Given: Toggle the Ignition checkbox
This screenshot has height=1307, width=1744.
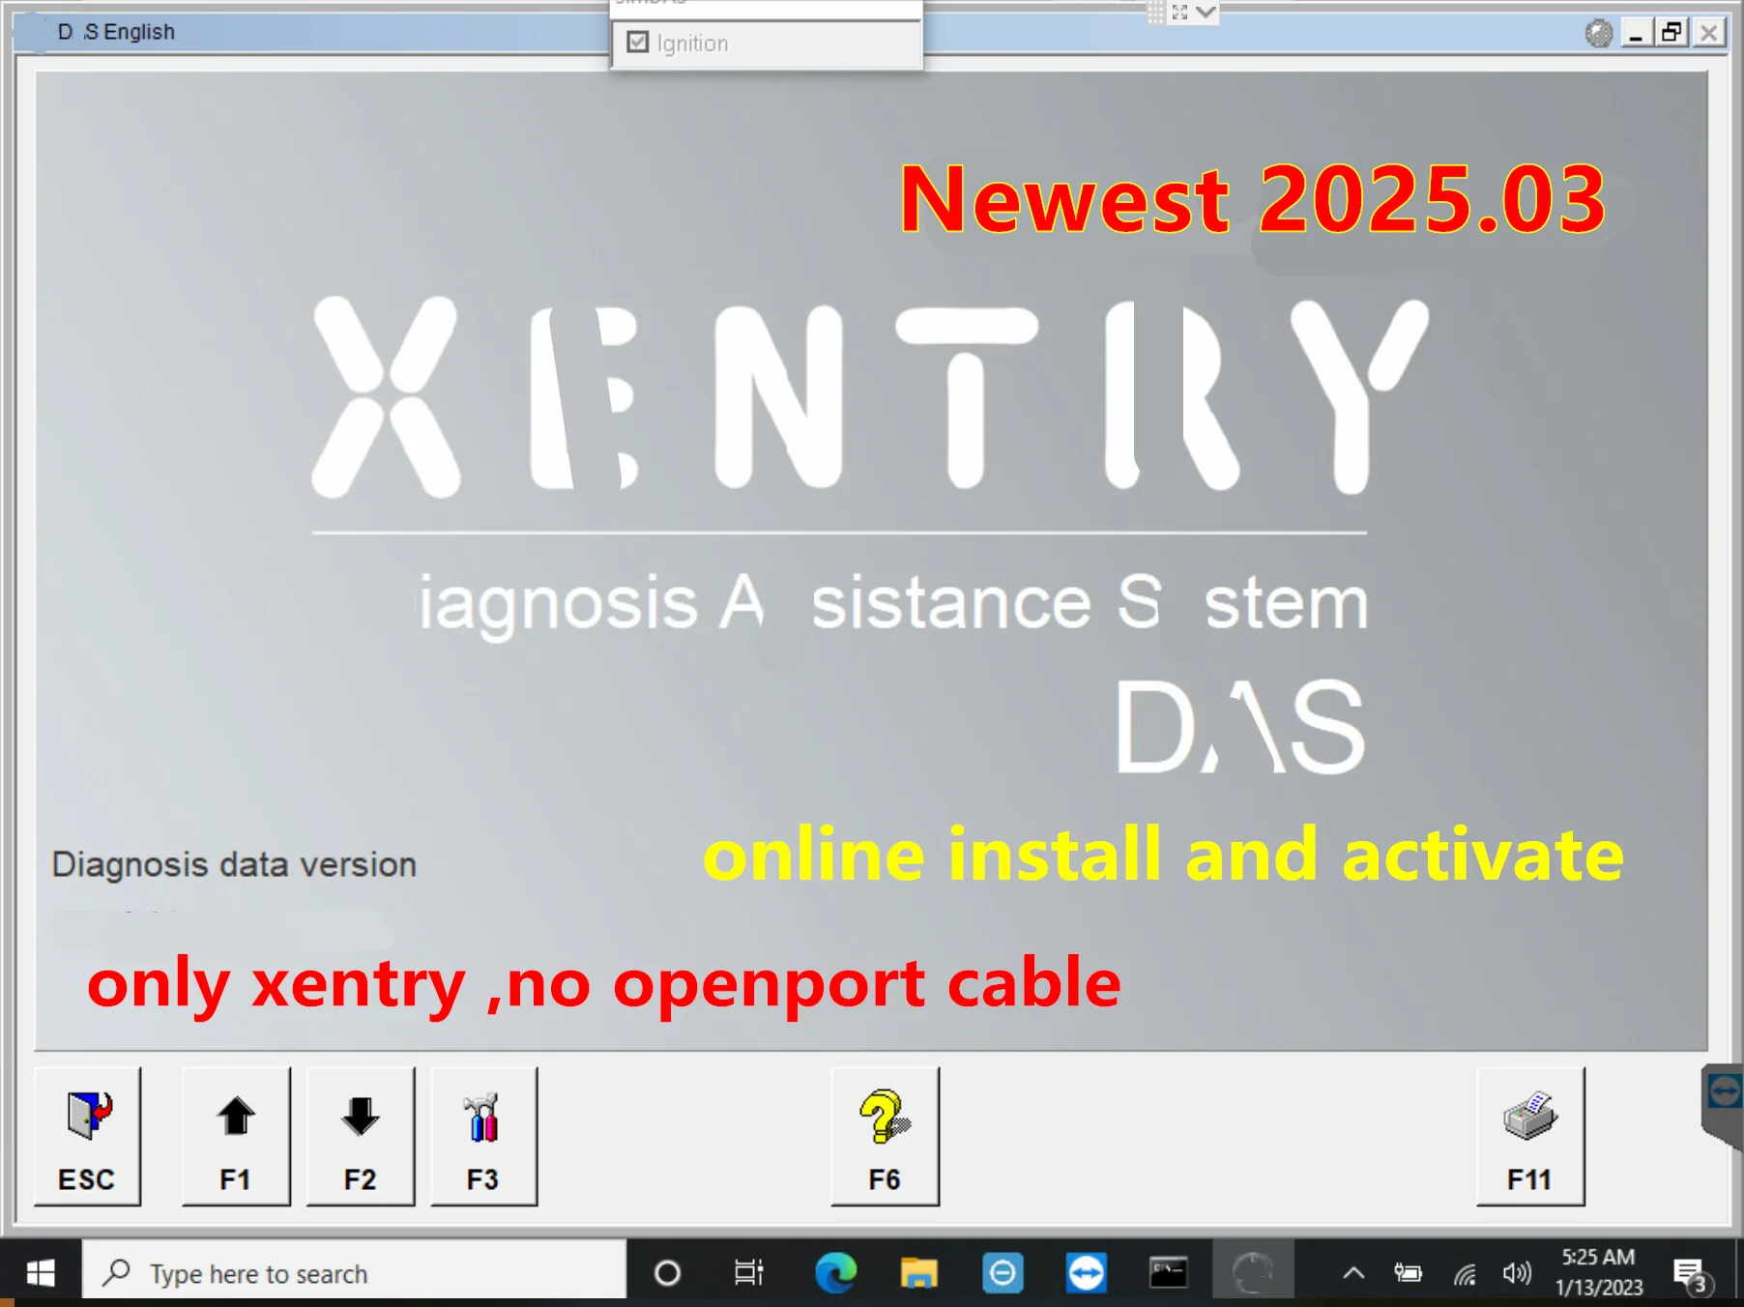Looking at the screenshot, I should coord(638,43).
